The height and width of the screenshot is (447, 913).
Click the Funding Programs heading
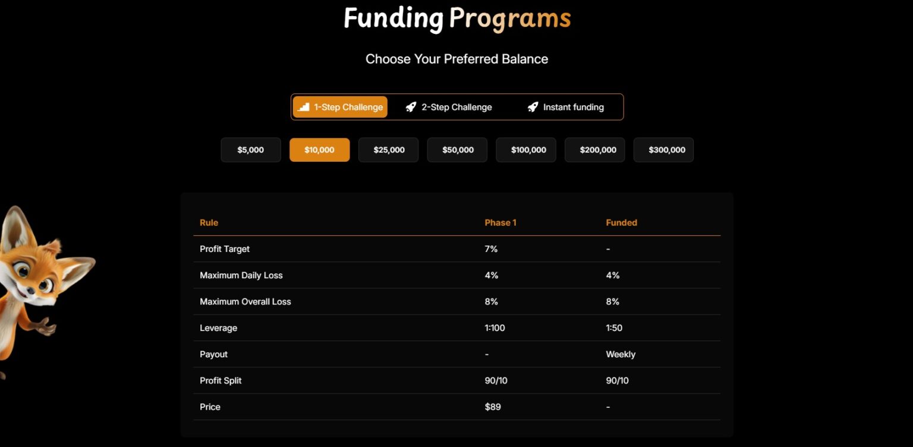coord(456,18)
